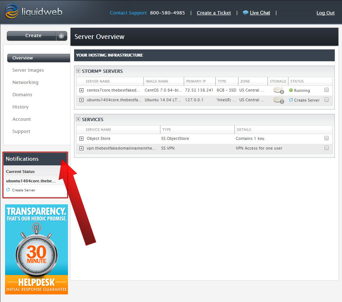Viewport: 342px width, 302px height.
Task: Click 6GB - SSD type cell
Action: (226, 90)
